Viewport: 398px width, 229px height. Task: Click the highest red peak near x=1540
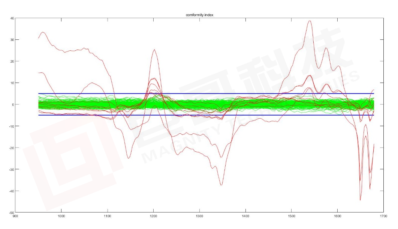pos(310,21)
